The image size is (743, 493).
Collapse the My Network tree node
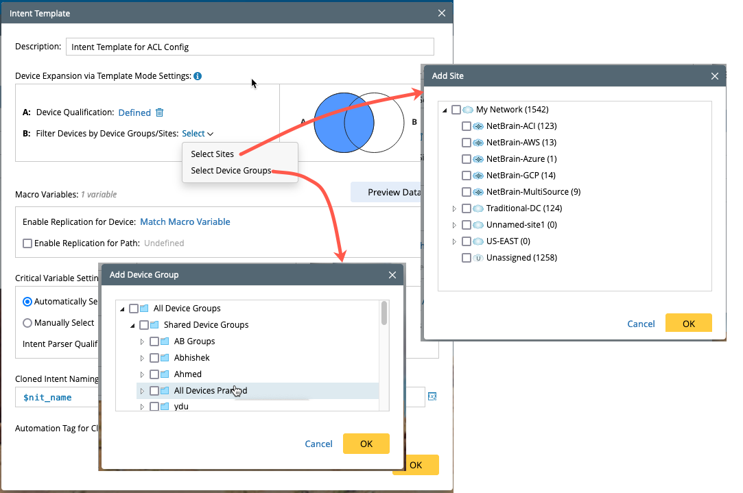[x=445, y=110]
